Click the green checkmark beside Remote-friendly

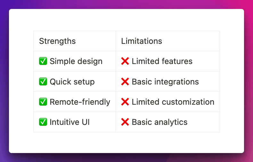43,102
